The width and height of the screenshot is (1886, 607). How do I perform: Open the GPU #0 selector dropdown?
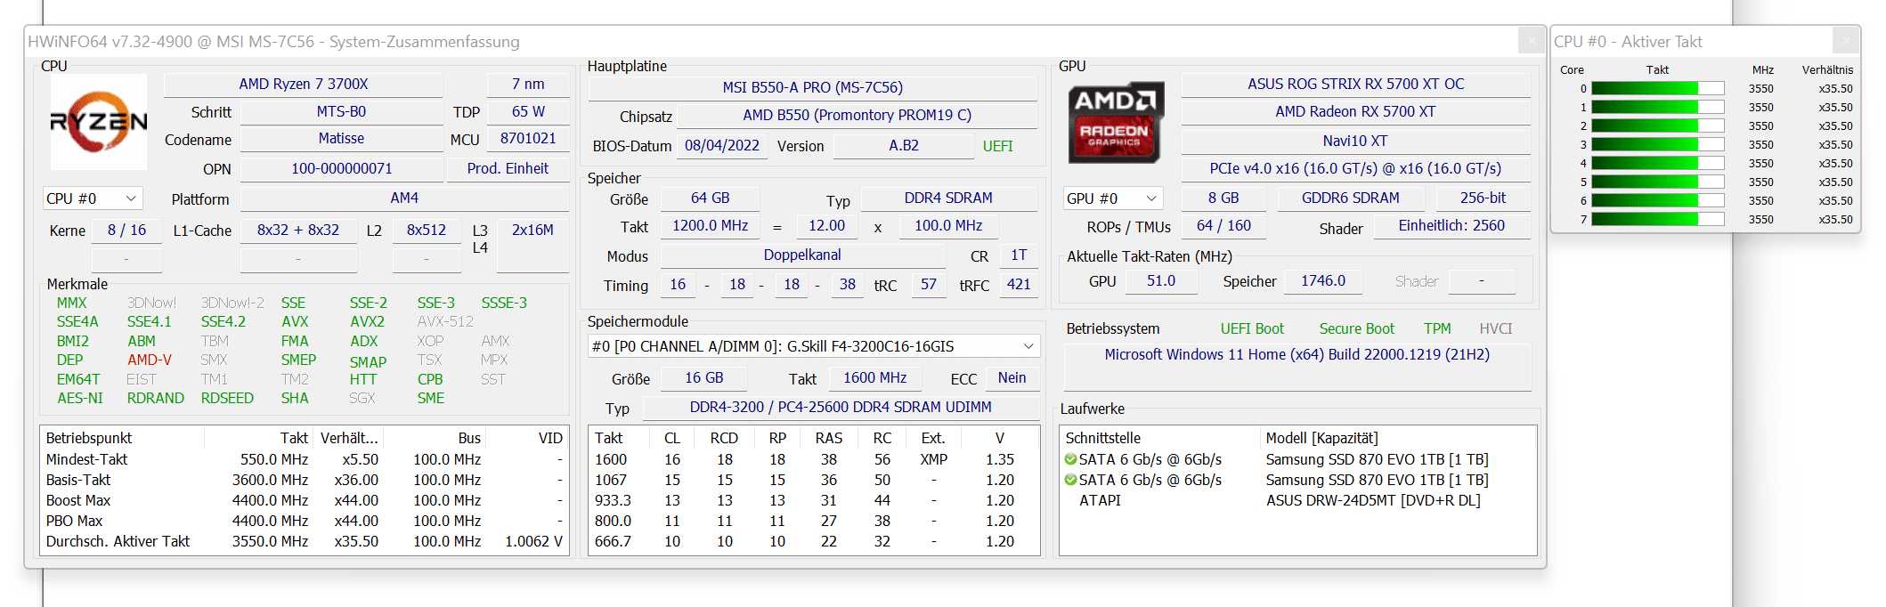pyautogui.click(x=1113, y=198)
